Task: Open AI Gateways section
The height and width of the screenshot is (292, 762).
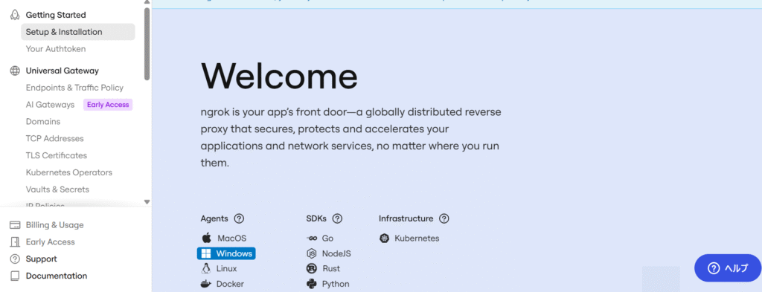Action: (50, 105)
